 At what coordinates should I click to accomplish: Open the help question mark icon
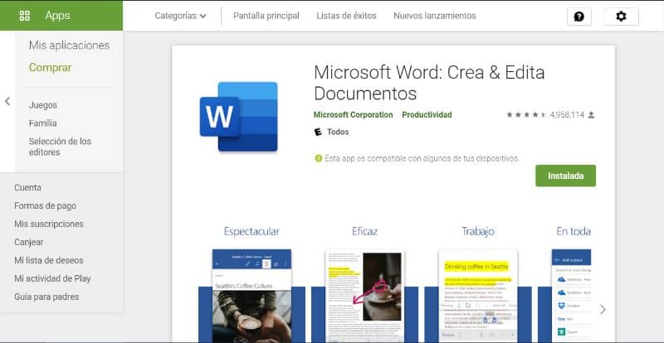(x=579, y=17)
